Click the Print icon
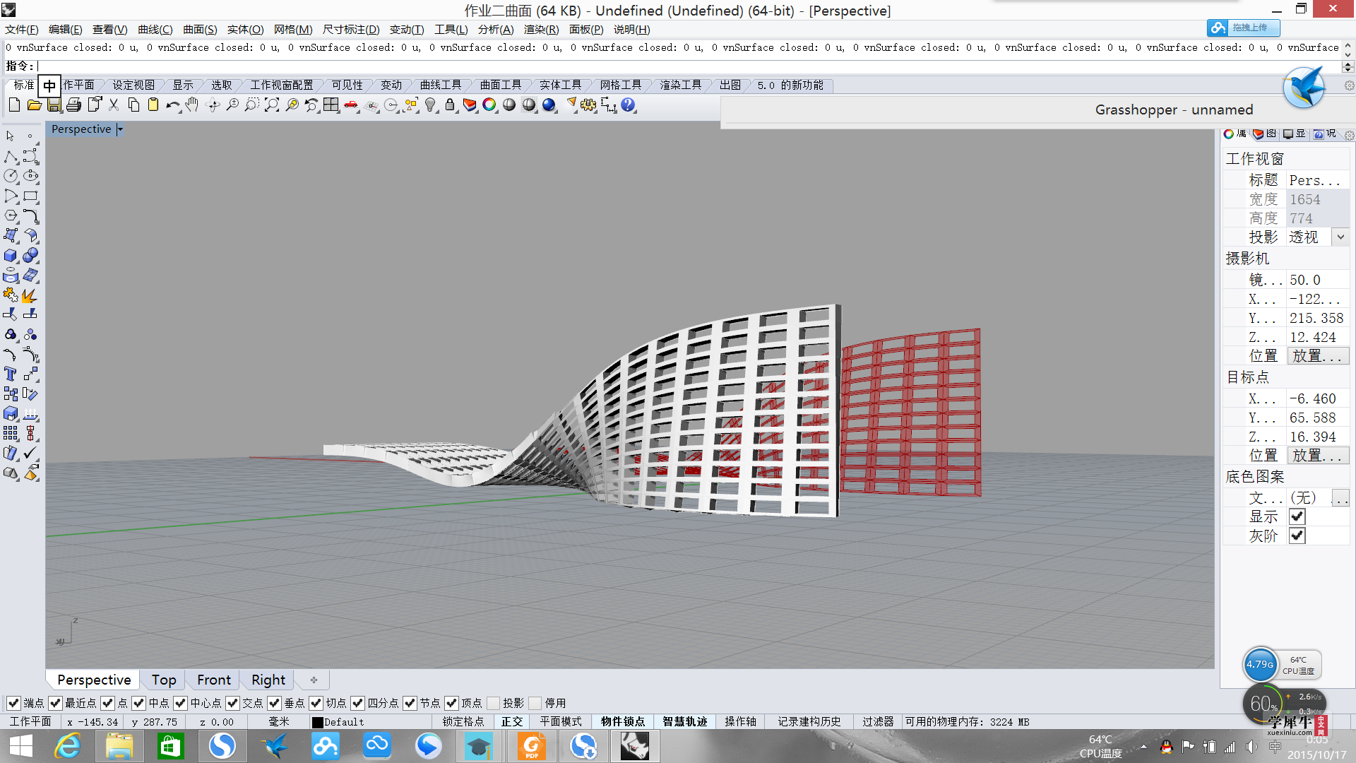The image size is (1356, 763). (x=73, y=105)
